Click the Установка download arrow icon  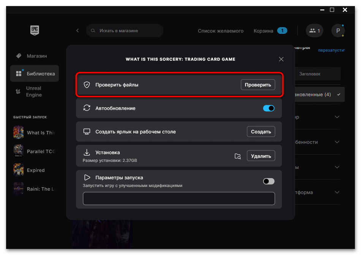87,152
